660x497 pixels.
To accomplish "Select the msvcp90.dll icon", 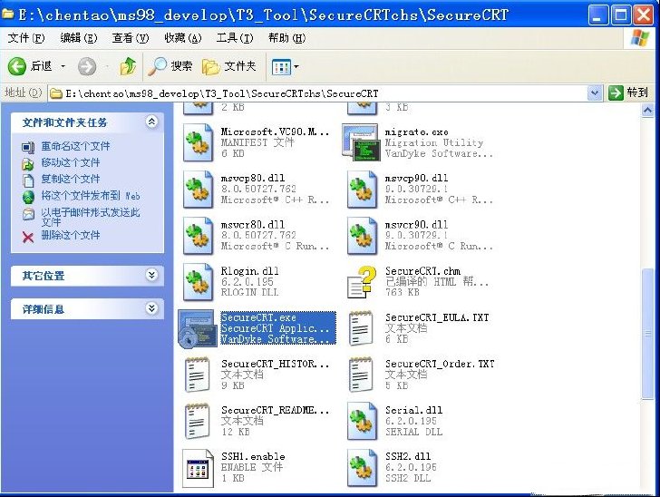I will point(362,190).
